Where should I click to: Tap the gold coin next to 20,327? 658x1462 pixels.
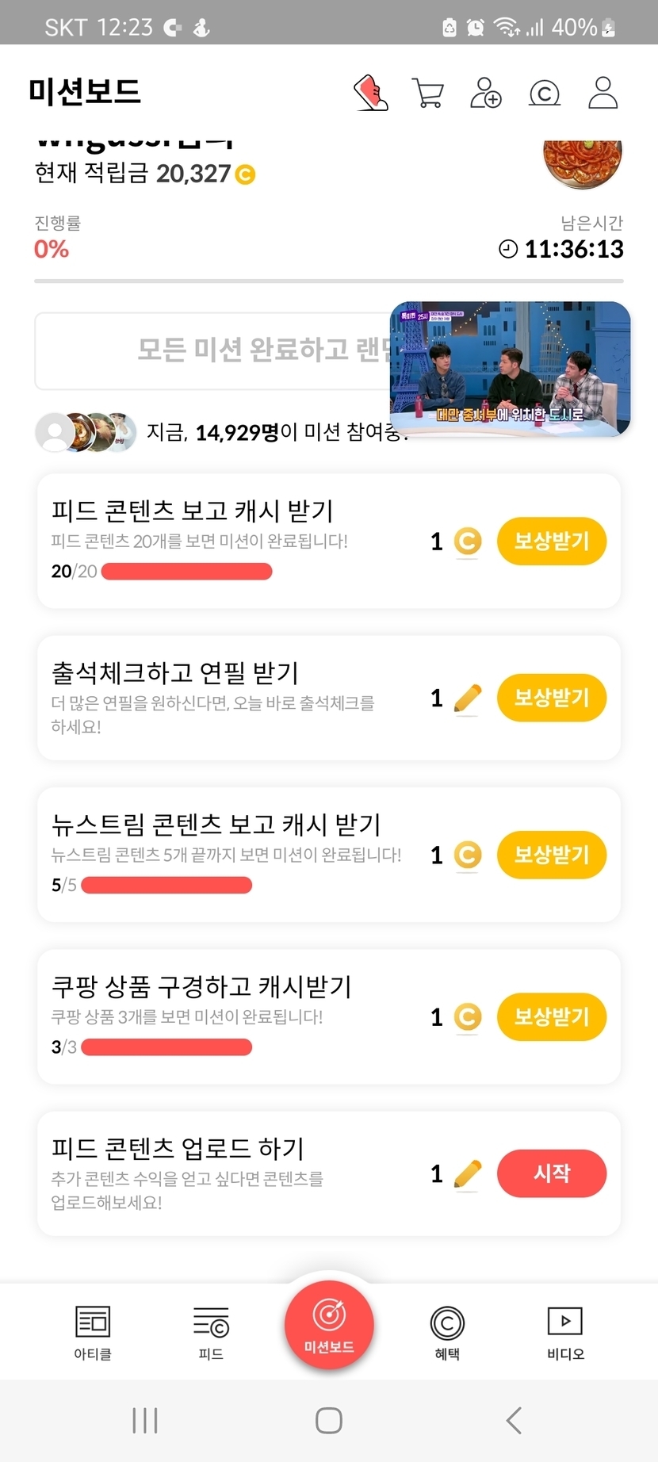(246, 174)
